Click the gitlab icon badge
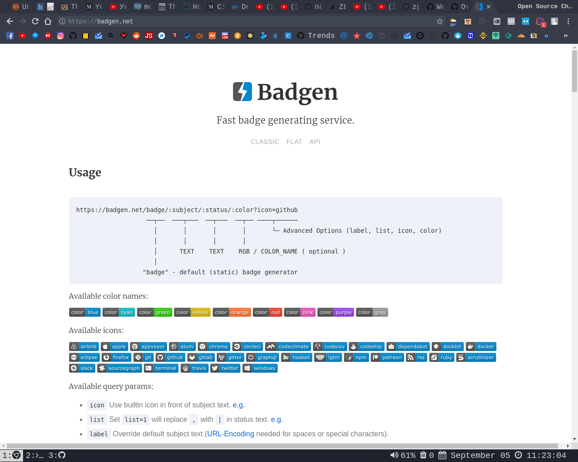578x462 pixels. coord(201,357)
